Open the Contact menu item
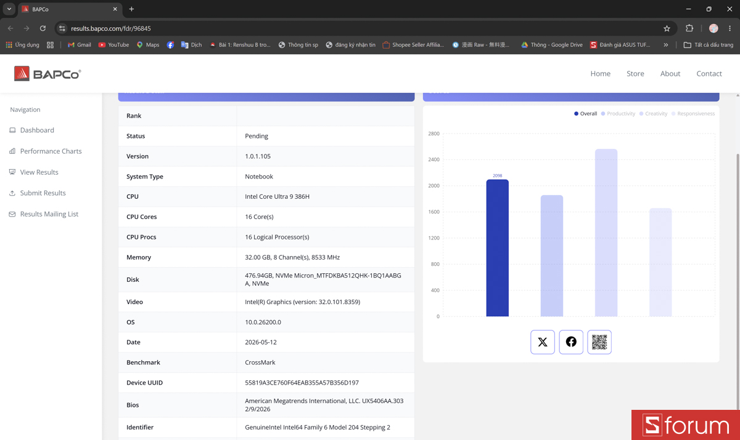The image size is (740, 440). pos(709,74)
